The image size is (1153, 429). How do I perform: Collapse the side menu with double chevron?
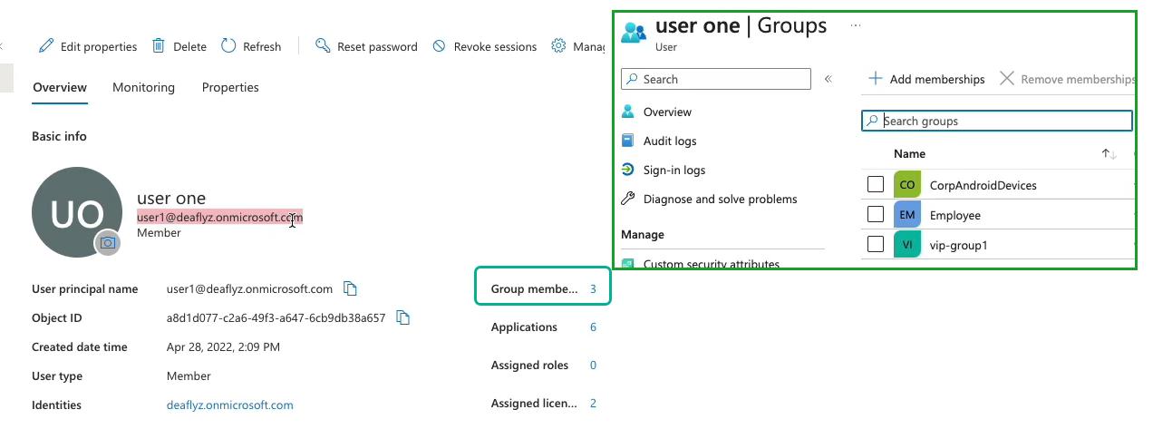click(x=828, y=80)
